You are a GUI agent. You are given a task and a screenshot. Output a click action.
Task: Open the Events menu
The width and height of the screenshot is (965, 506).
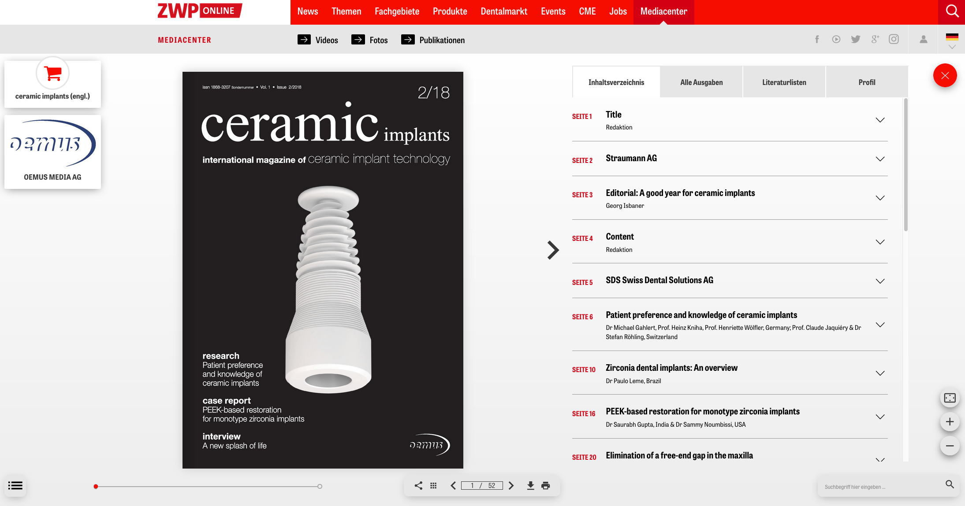point(553,11)
